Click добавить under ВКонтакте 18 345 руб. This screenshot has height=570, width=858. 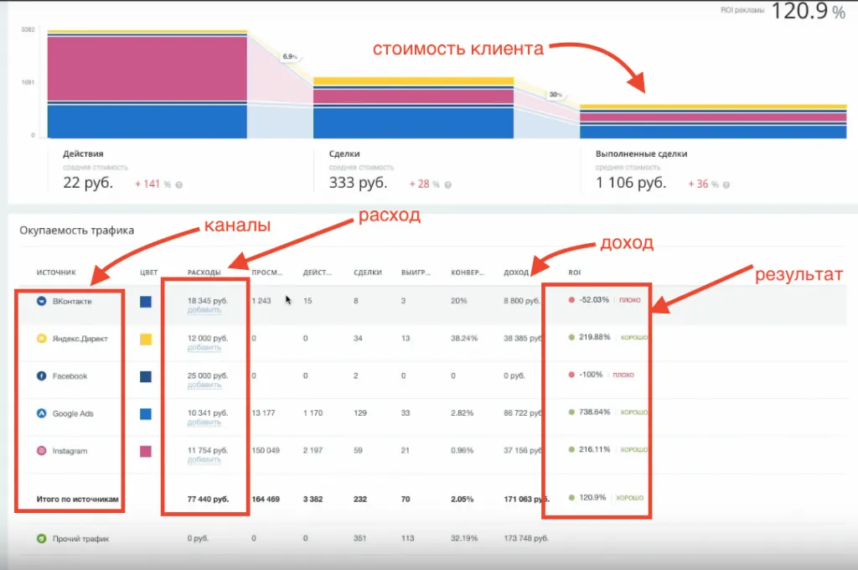(x=204, y=310)
